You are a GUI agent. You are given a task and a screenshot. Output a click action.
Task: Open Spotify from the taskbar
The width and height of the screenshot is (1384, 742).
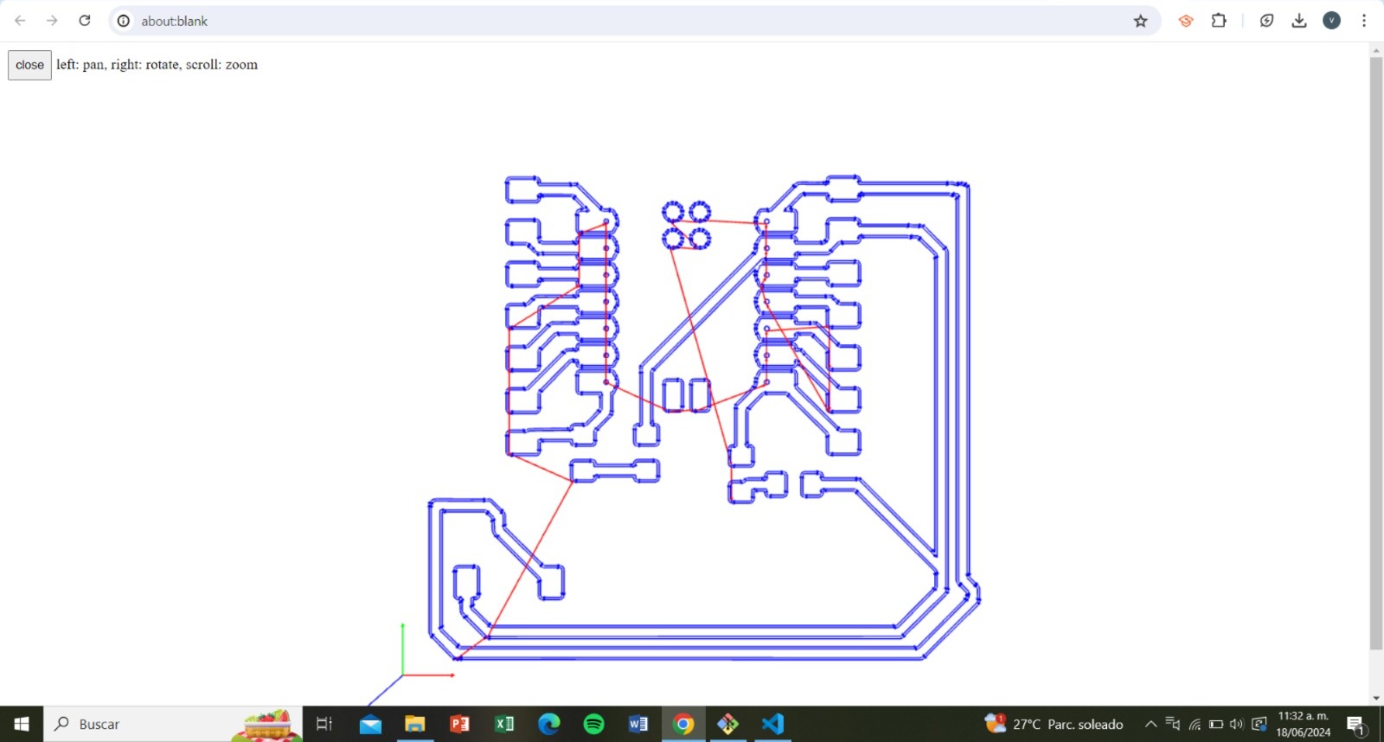click(x=594, y=724)
